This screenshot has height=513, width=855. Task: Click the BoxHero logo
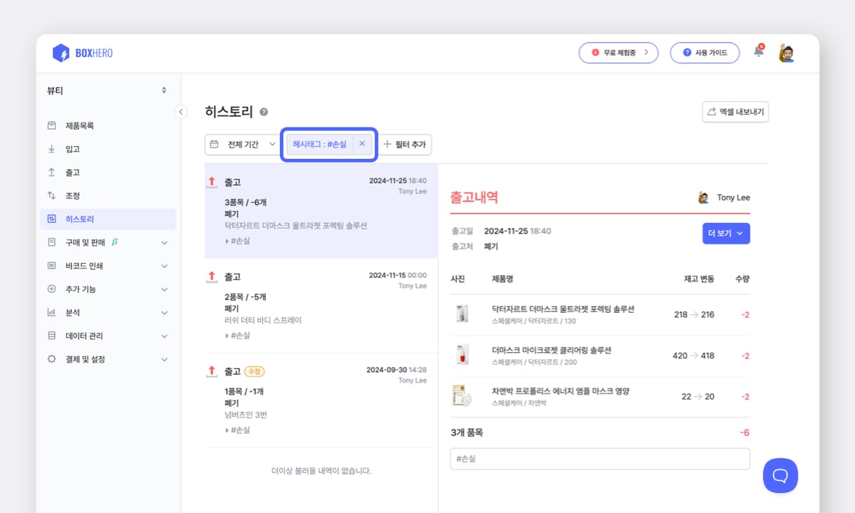tap(81, 53)
